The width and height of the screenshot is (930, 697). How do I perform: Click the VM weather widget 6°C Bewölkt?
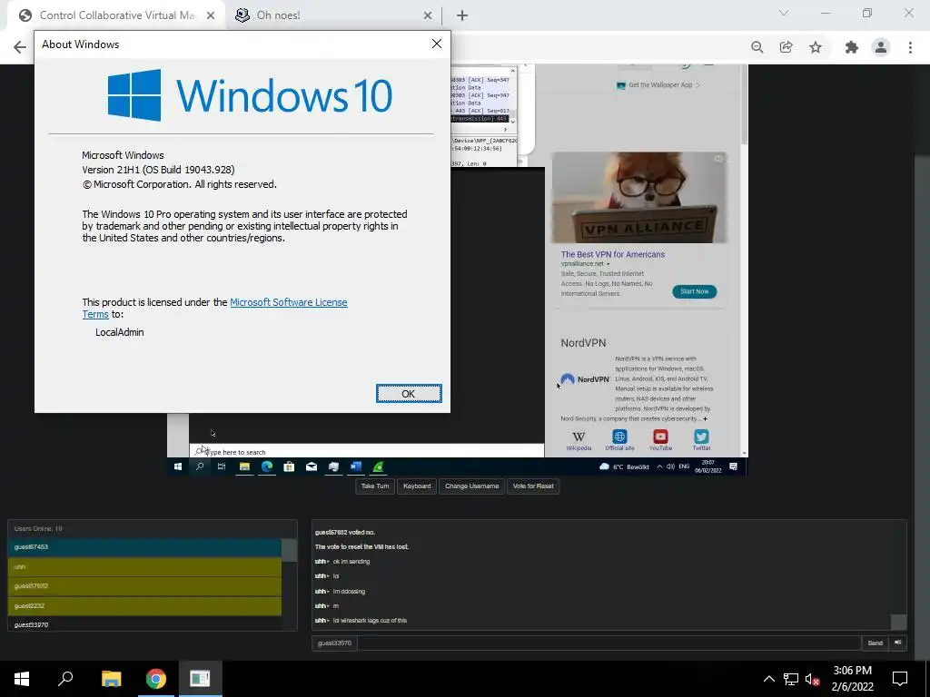pyautogui.click(x=624, y=467)
